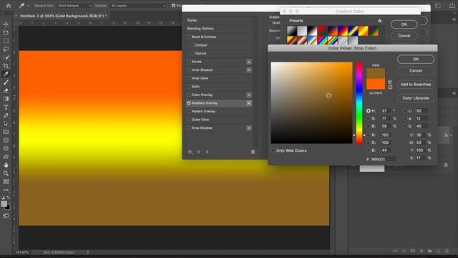Click Cancel in the Gradient Editor
Image resolution: width=458 pixels, height=258 pixels.
pos(404,36)
